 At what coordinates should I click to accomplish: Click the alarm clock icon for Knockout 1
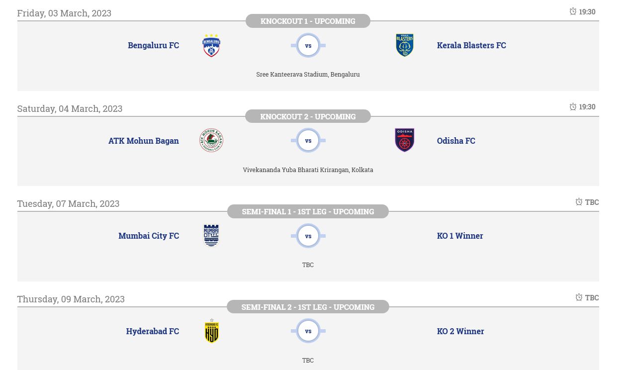click(573, 11)
